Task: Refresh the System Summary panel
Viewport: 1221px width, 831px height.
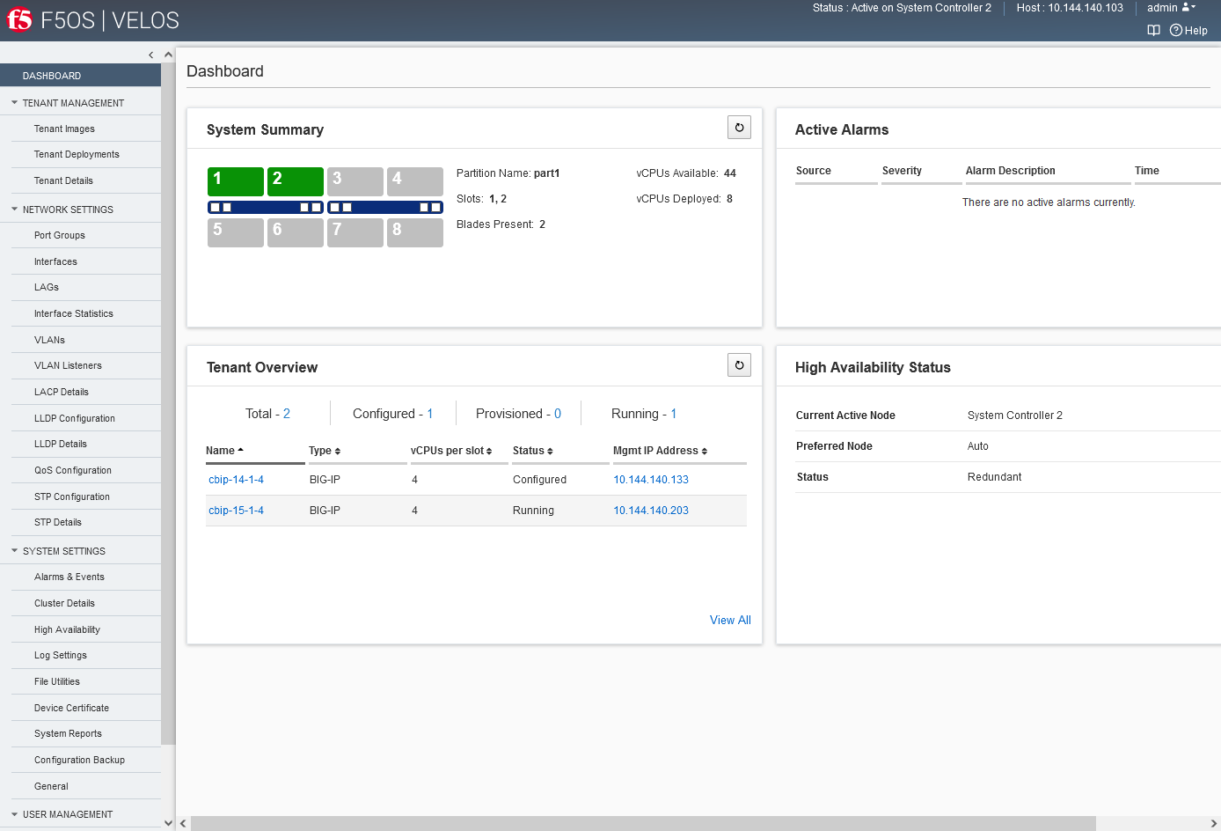Action: pyautogui.click(x=739, y=128)
